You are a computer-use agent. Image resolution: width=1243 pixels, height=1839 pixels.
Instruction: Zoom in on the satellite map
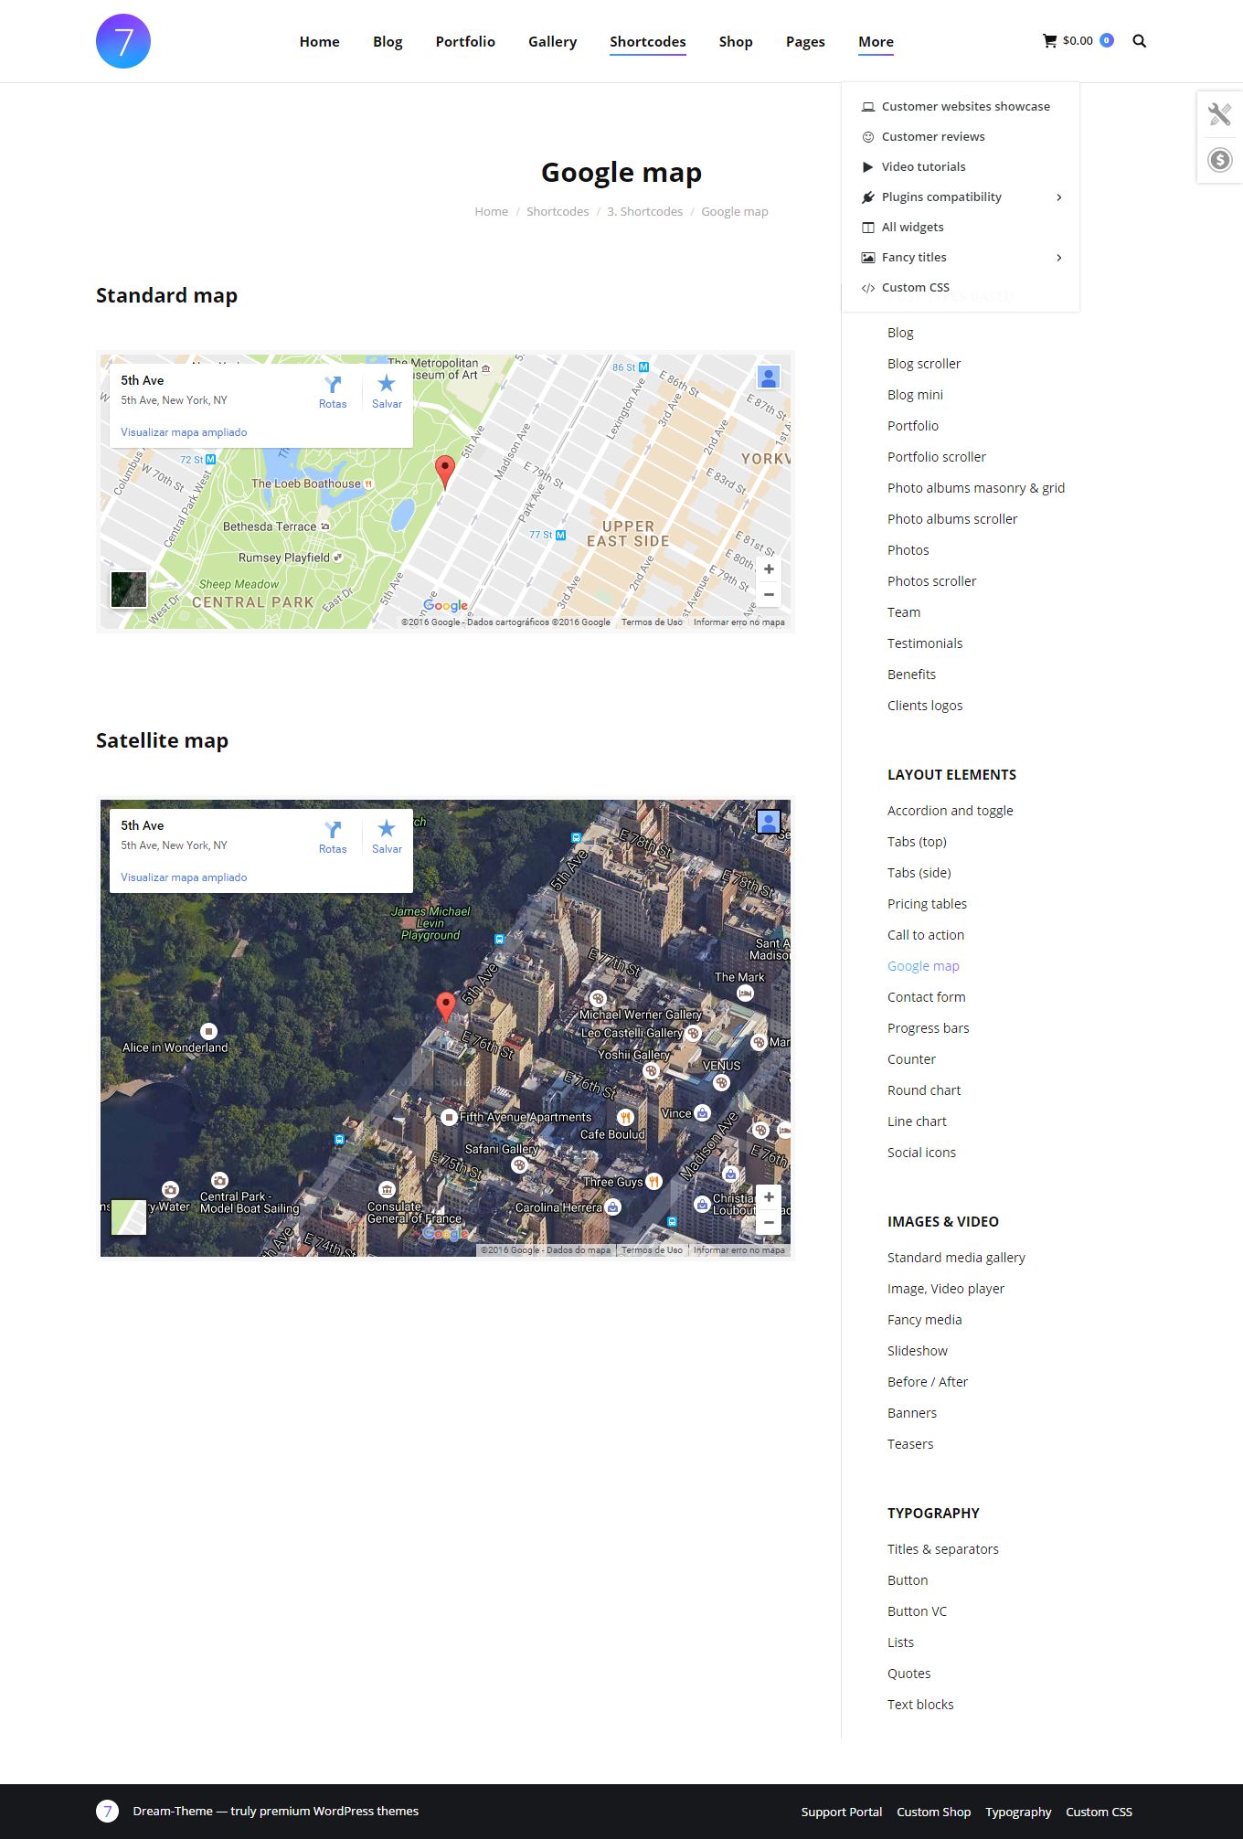[x=769, y=1197]
